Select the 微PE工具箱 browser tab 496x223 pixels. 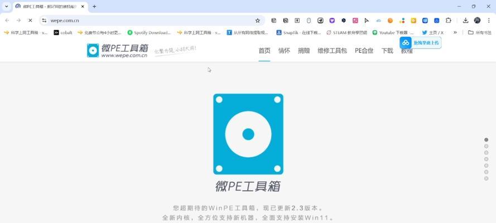click(x=50, y=6)
